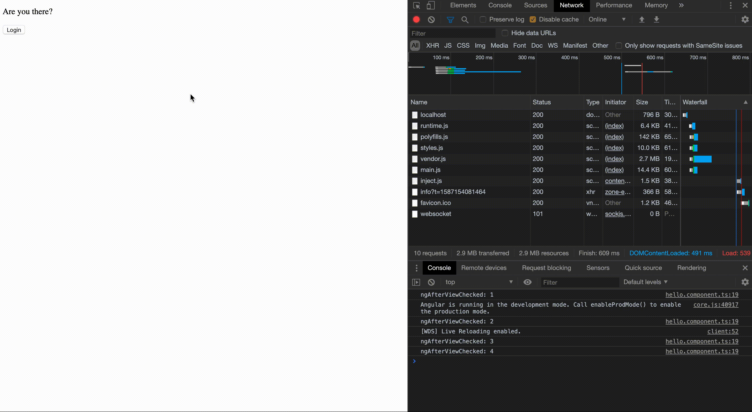Viewport: 752px width, 412px height.
Task: Click the search magnifier icon in Network
Action: [x=465, y=19]
